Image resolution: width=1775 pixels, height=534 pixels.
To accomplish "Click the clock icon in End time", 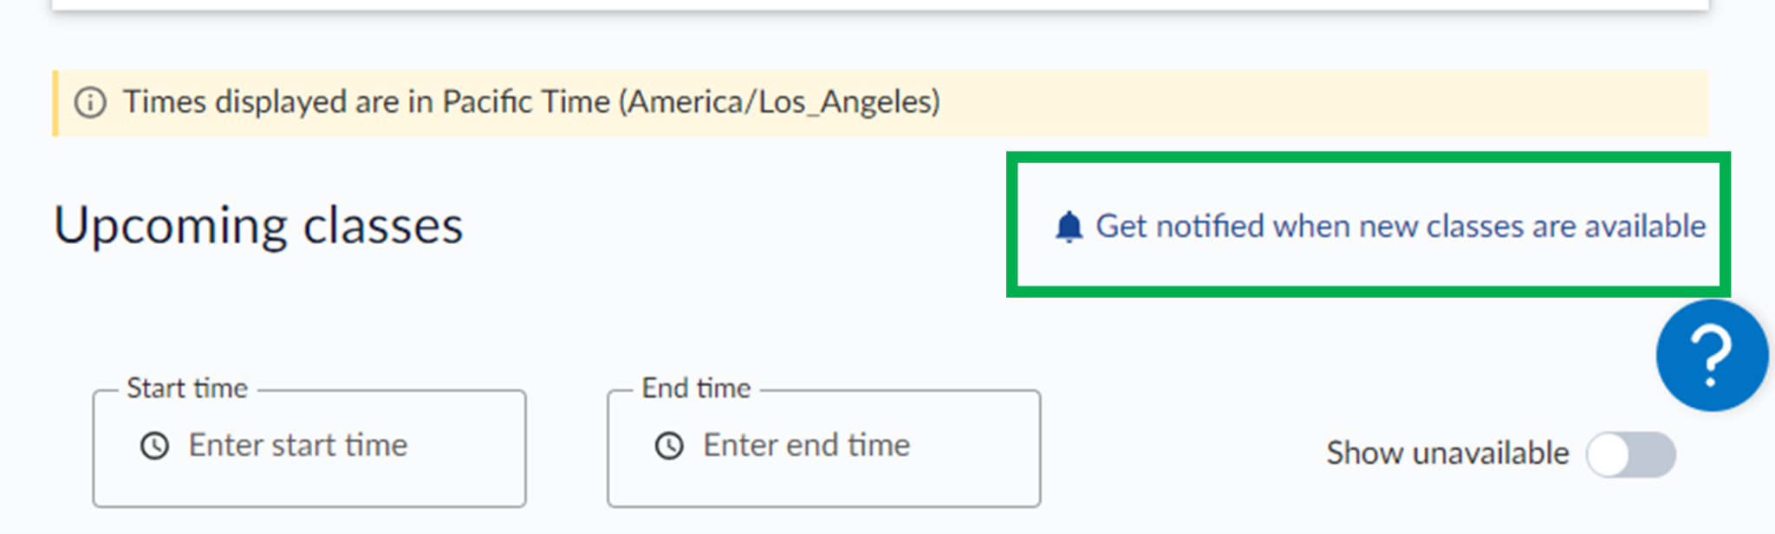I will [669, 447].
